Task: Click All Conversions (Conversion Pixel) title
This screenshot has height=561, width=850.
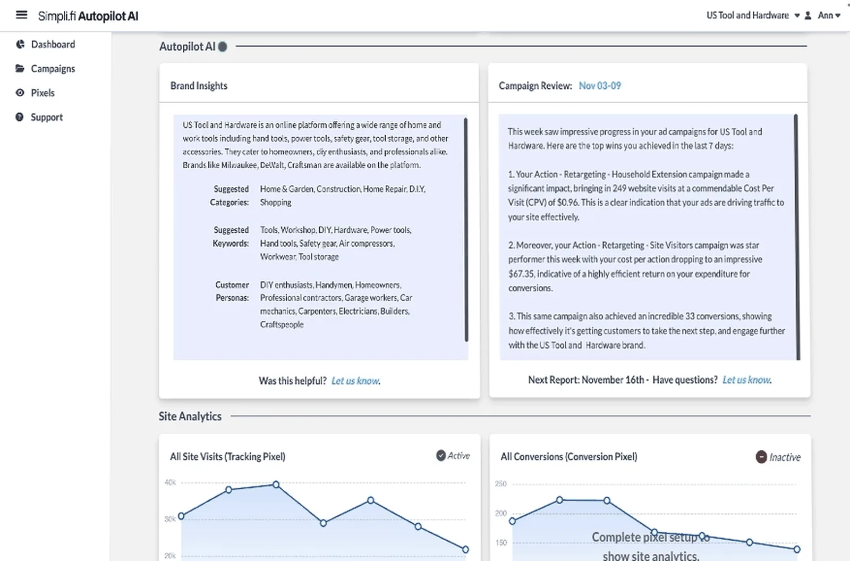Action: click(569, 456)
